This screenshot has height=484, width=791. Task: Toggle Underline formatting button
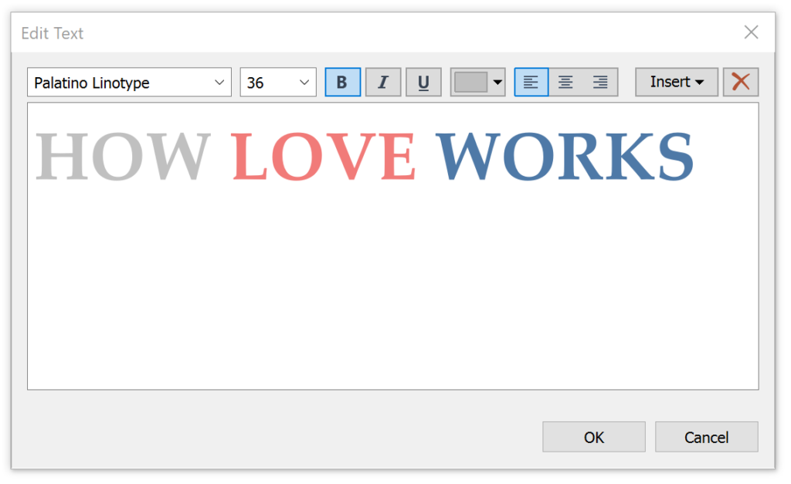click(x=423, y=82)
